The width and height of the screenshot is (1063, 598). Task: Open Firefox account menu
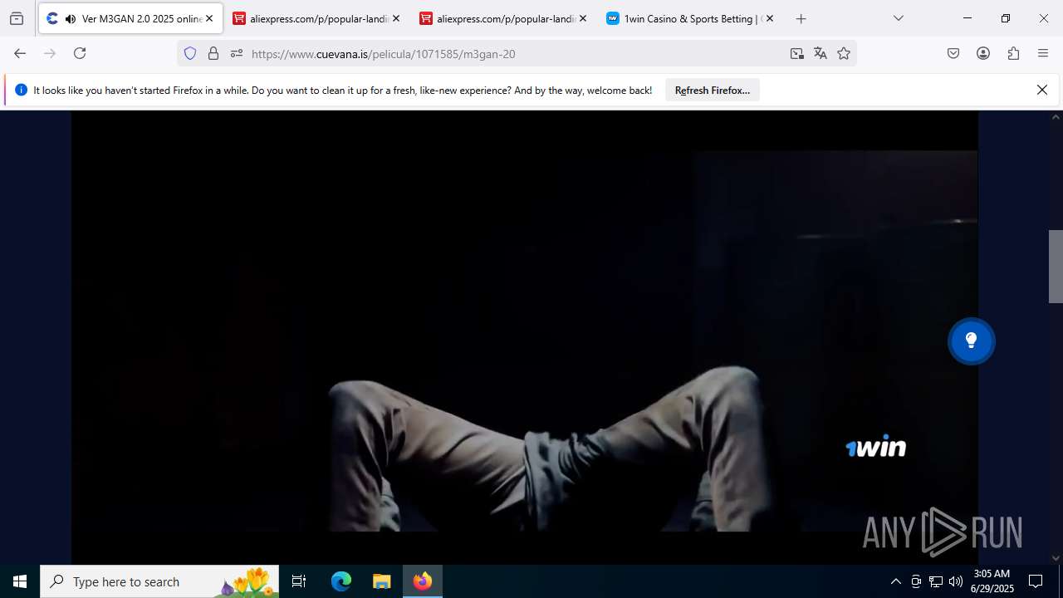[983, 53]
